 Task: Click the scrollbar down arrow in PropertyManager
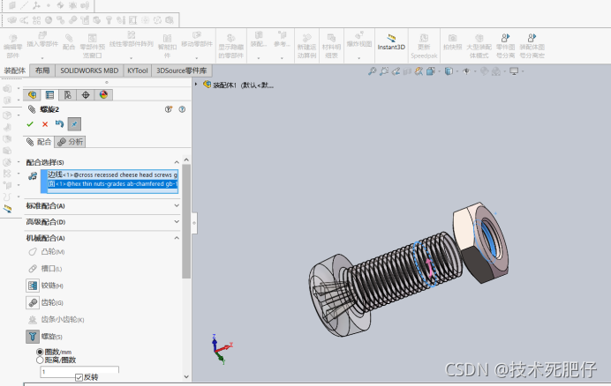tap(186, 376)
